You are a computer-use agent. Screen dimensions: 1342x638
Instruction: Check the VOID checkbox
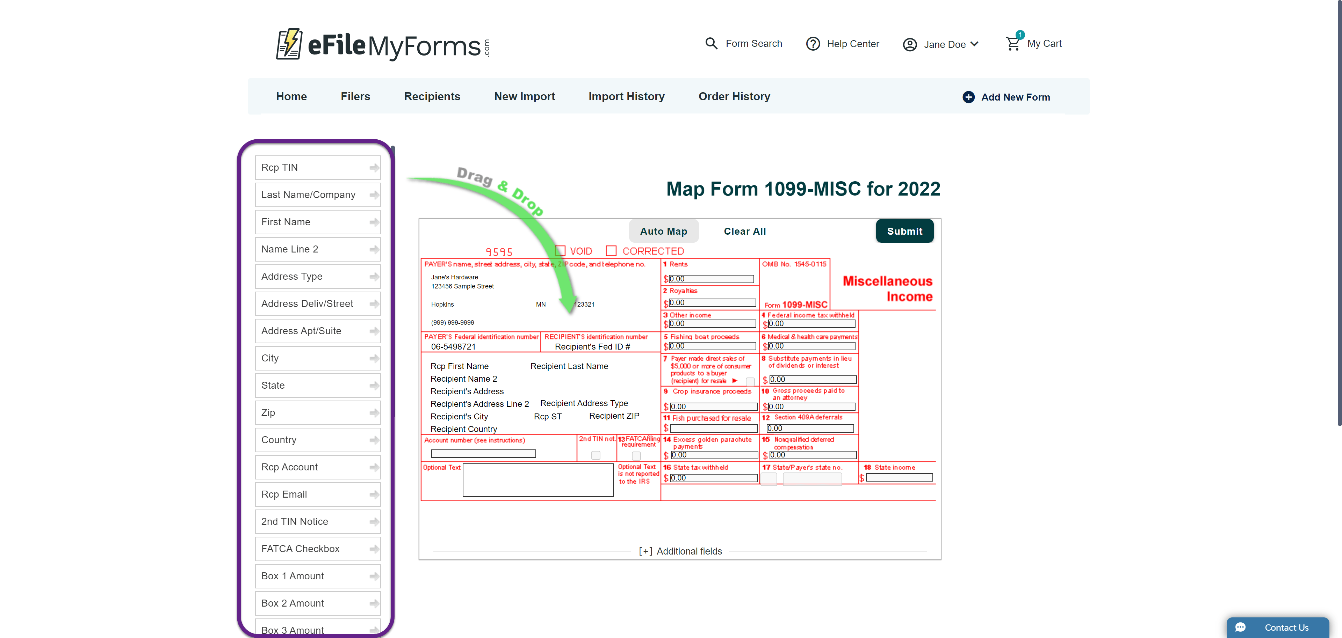click(x=561, y=251)
